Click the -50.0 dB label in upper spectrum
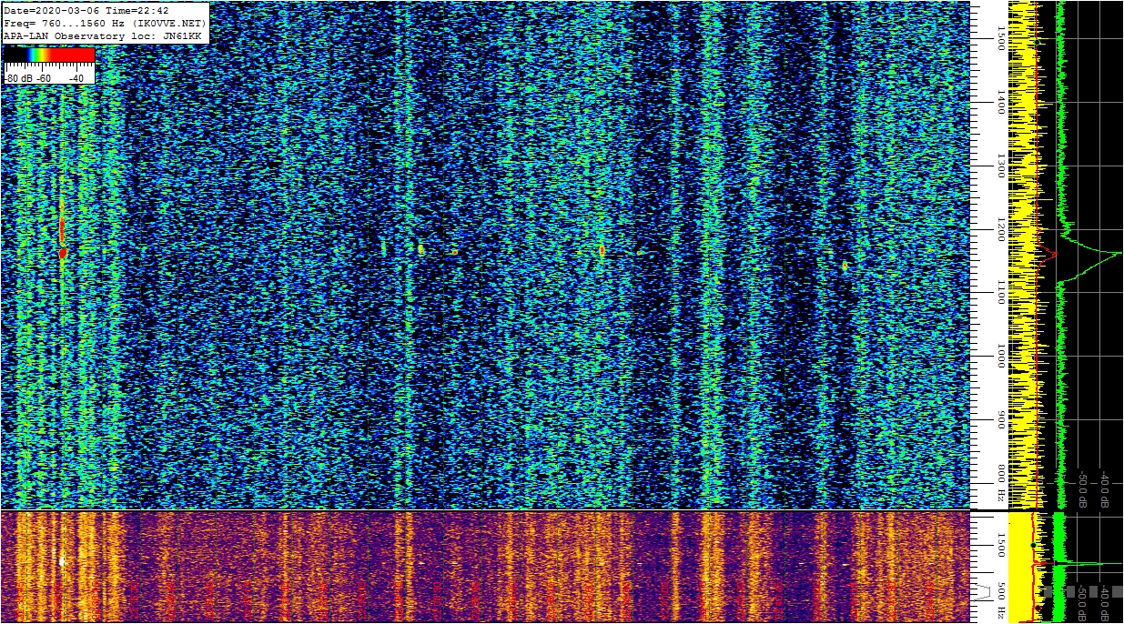 pyautogui.click(x=1083, y=488)
